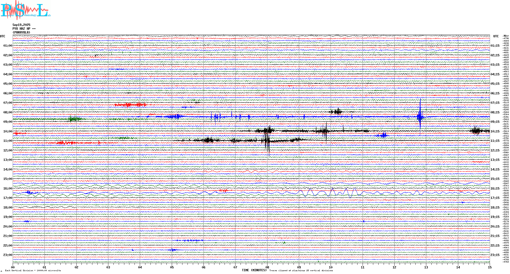Screen dimensions: 510x274
Task: Click minute tick '10' on bottom axis
Action: pos(331,267)
